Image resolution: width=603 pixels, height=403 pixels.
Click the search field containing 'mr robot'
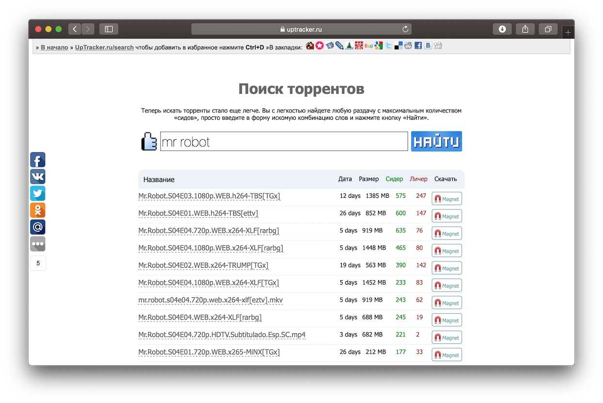click(x=284, y=142)
